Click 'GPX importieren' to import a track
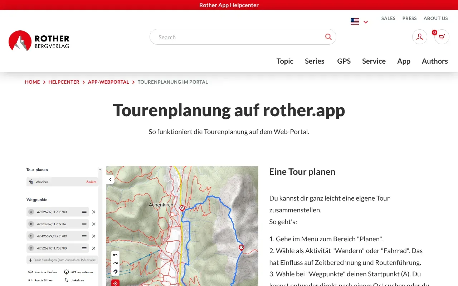Viewport: 458px width, 286px height. 79,272
